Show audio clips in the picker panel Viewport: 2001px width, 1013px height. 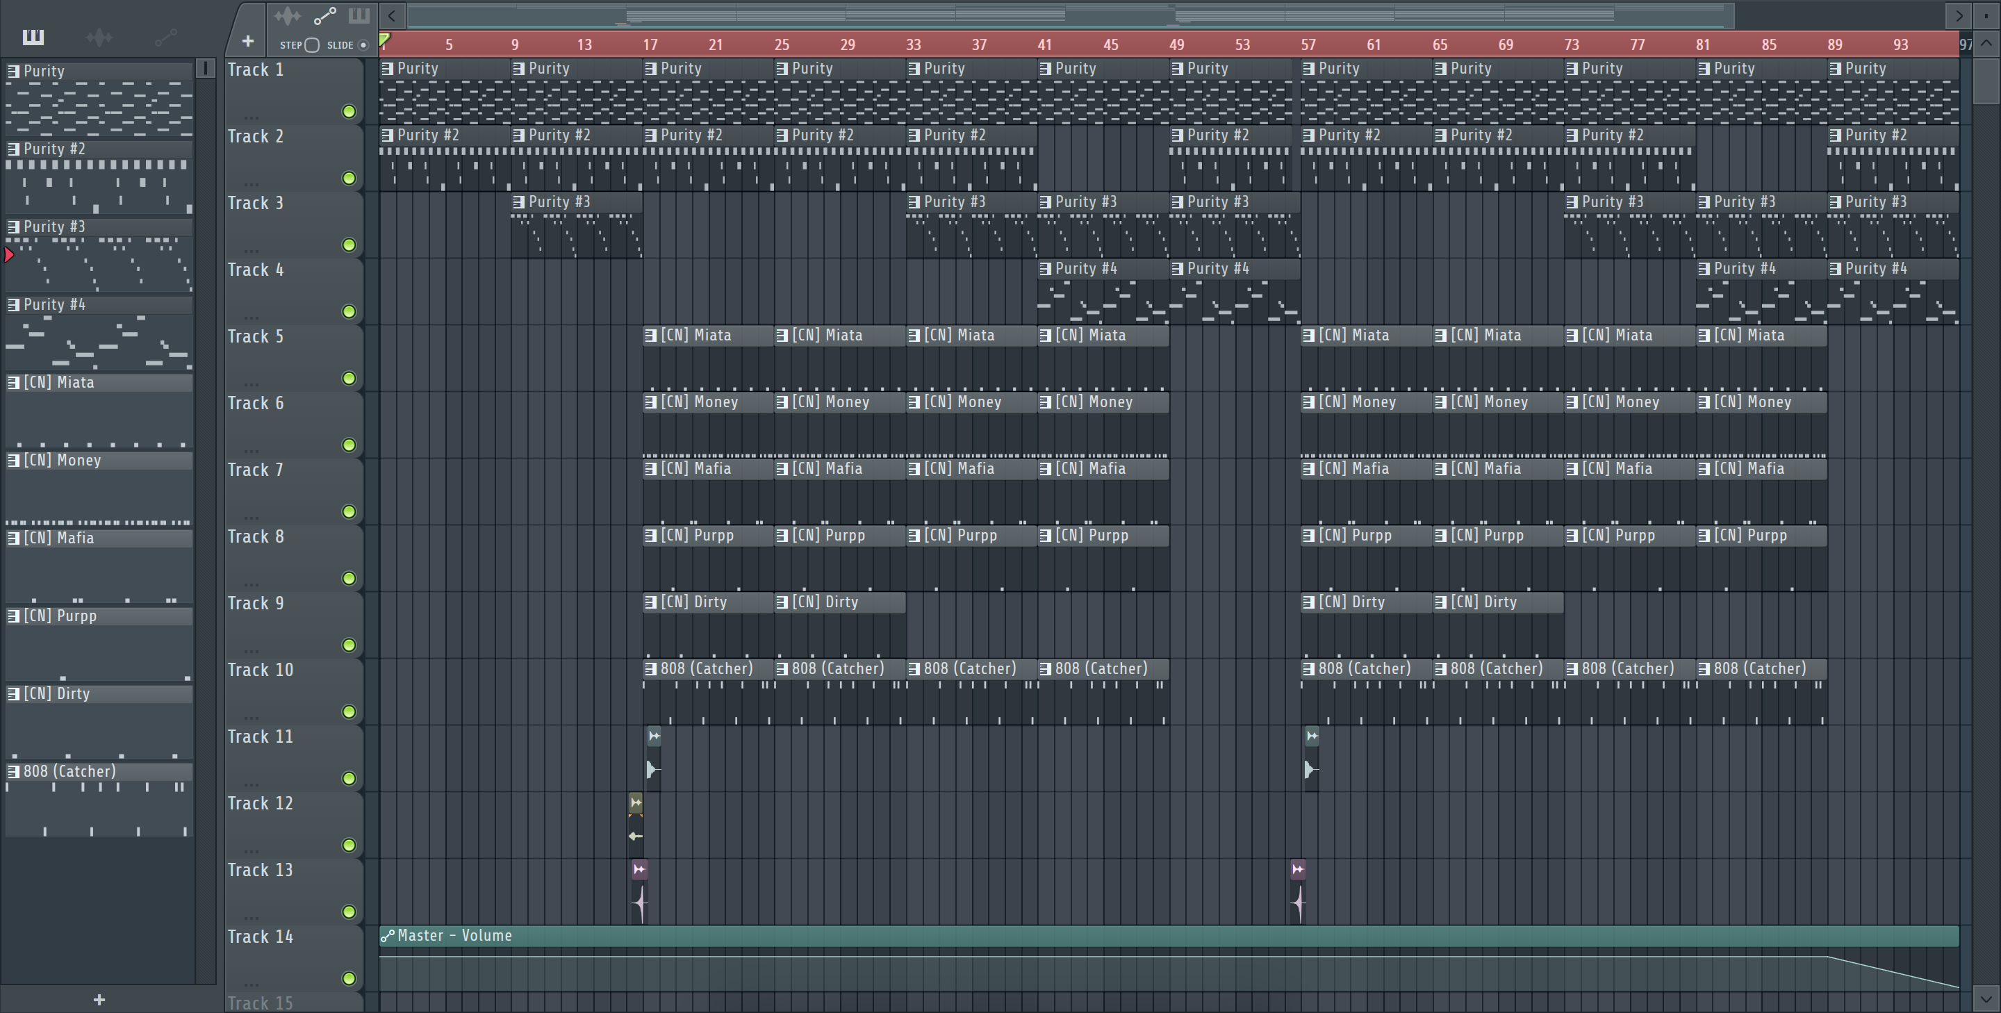pos(99,37)
